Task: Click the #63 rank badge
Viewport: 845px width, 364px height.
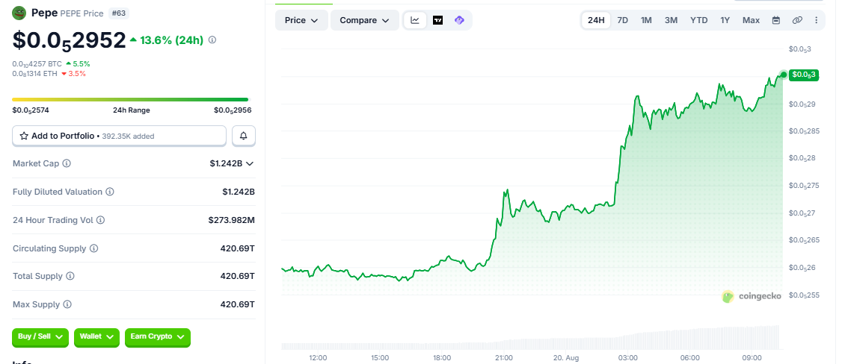Action: pyautogui.click(x=119, y=13)
